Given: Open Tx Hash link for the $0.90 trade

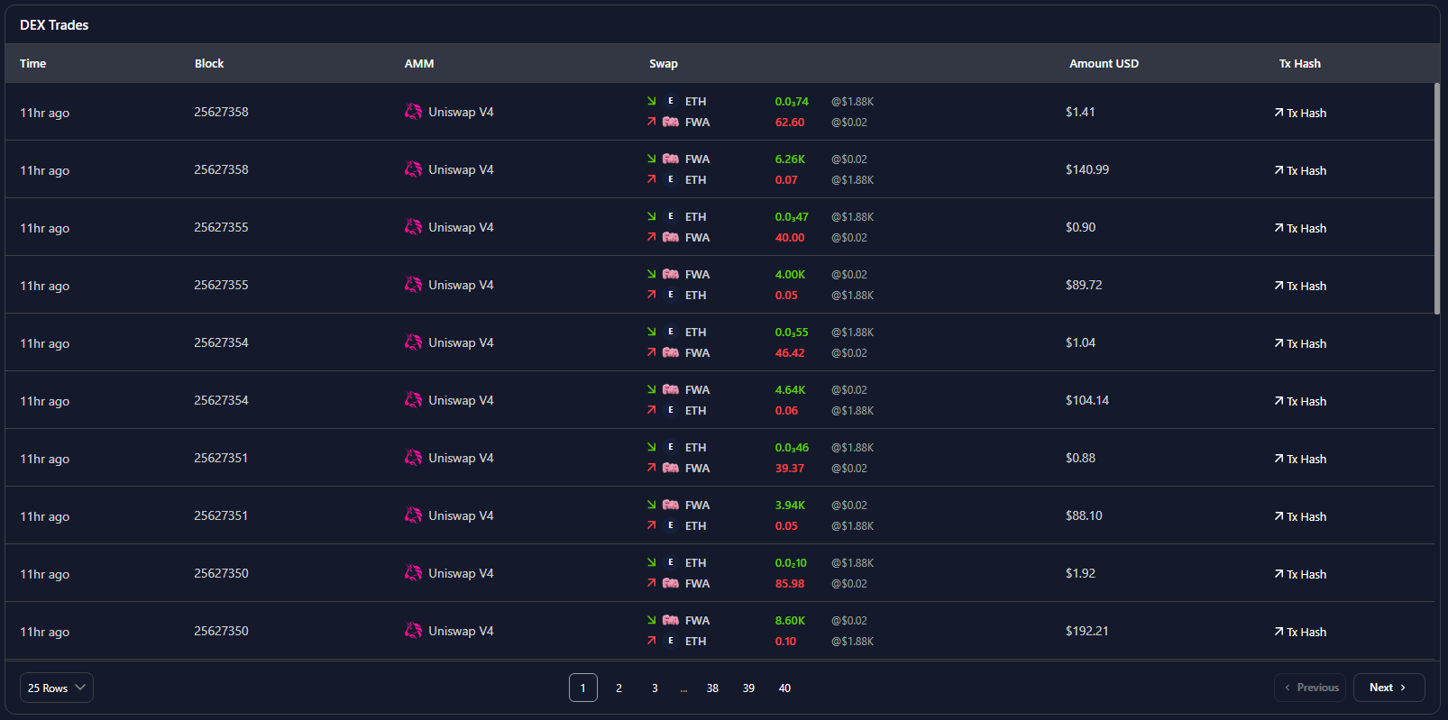Looking at the screenshot, I should (x=1300, y=228).
